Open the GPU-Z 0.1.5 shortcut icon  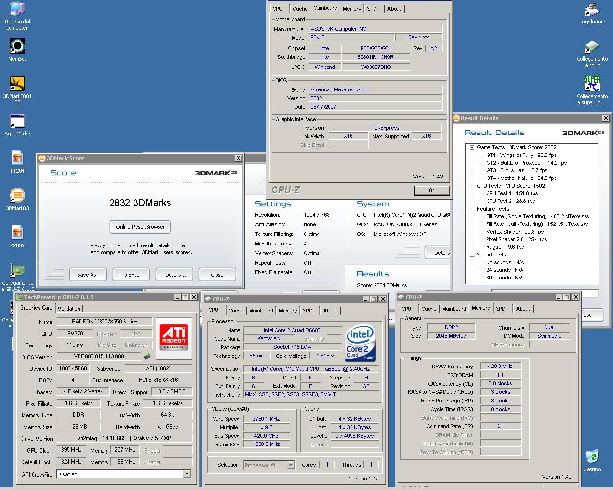click(x=17, y=277)
